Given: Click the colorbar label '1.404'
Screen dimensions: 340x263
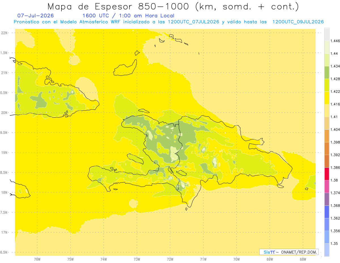Looking at the screenshot, I should [x=335, y=129].
